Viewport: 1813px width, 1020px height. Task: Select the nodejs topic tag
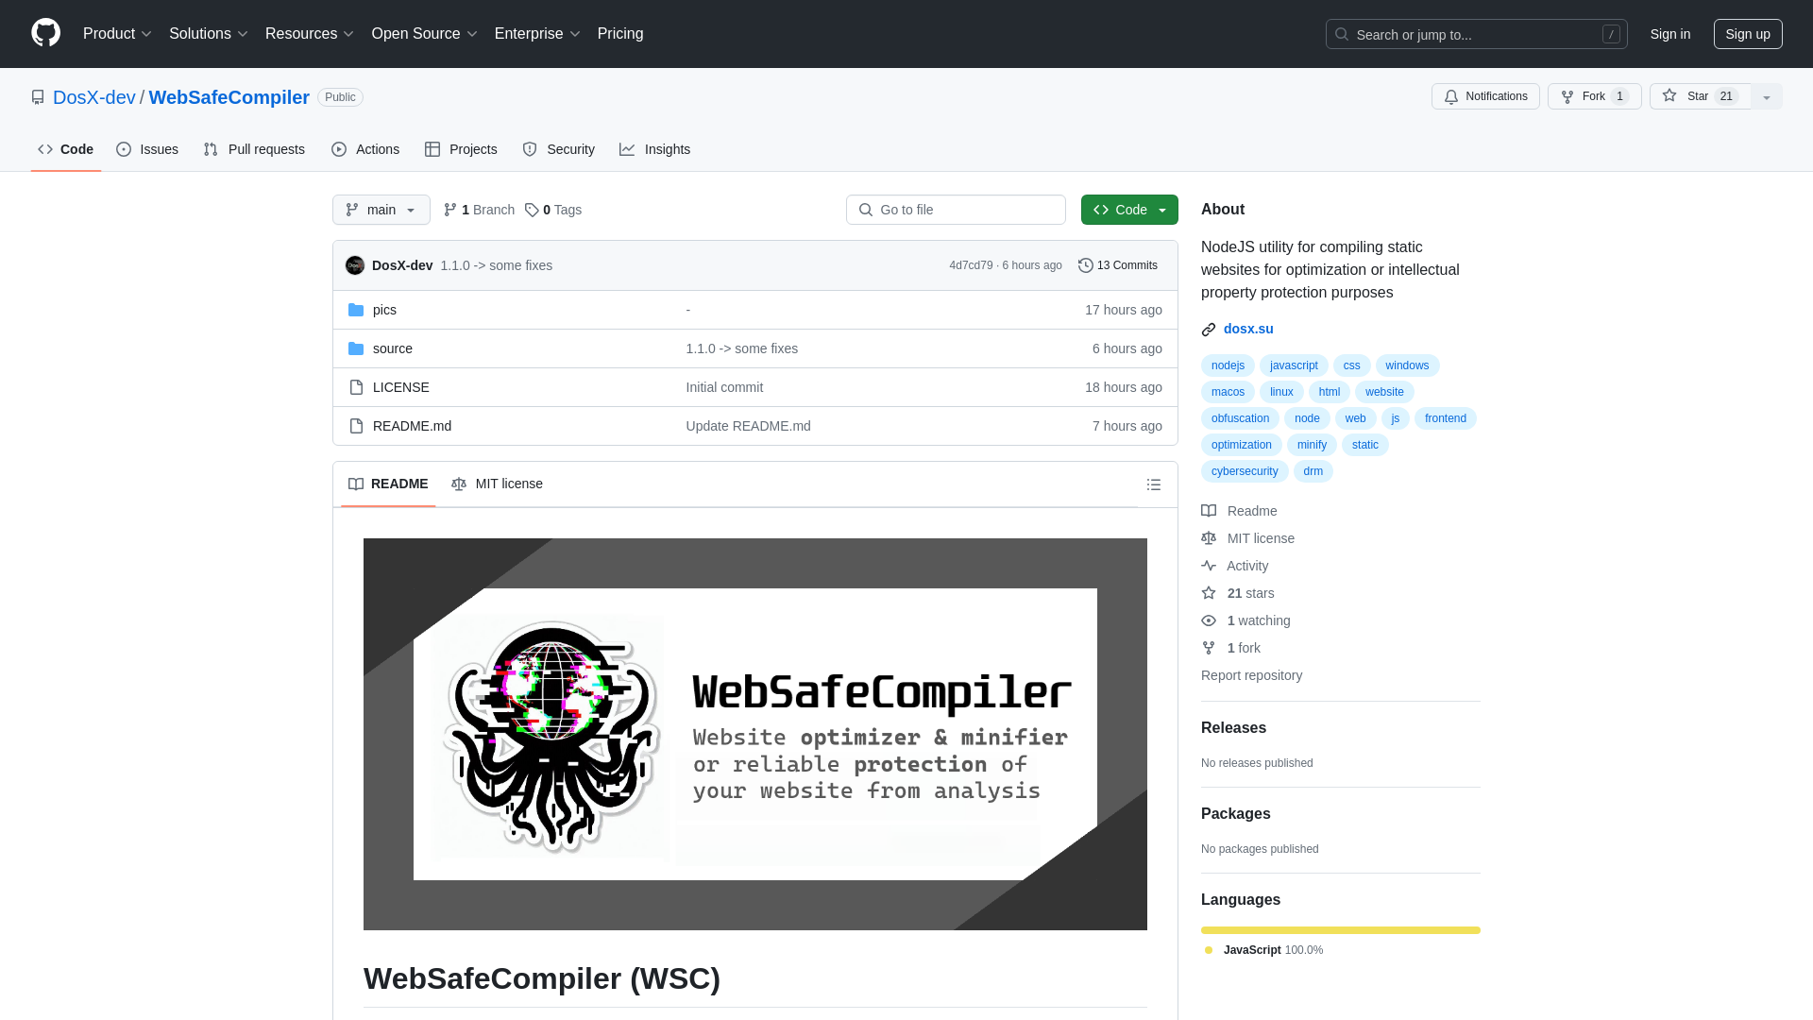pyautogui.click(x=1228, y=365)
